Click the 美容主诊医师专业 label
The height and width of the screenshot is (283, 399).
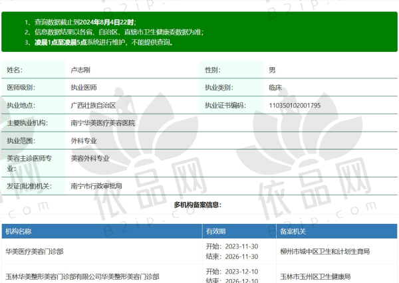(29, 163)
